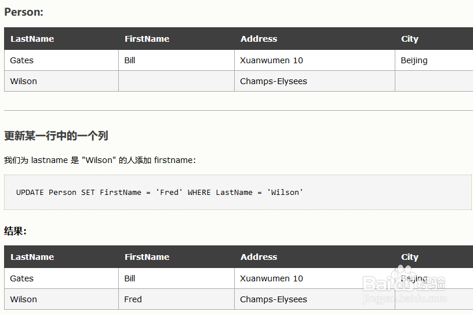The height and width of the screenshot is (315, 473).
Task: Click the Gates cell in the Person table
Action: (x=22, y=60)
